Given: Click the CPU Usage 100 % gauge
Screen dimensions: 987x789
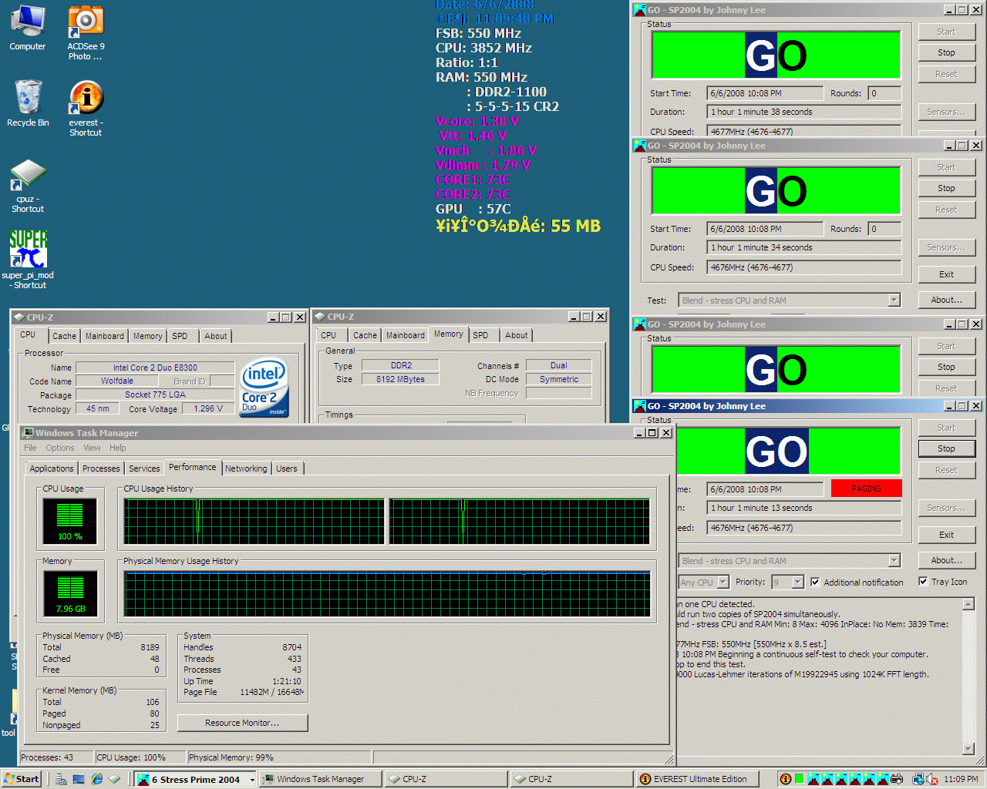Looking at the screenshot, I should [69, 522].
